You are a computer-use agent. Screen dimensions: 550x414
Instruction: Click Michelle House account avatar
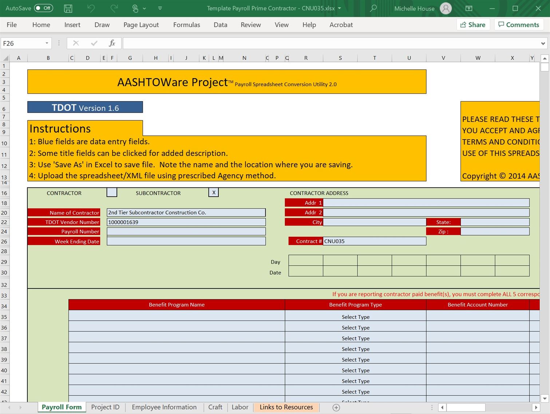446,8
